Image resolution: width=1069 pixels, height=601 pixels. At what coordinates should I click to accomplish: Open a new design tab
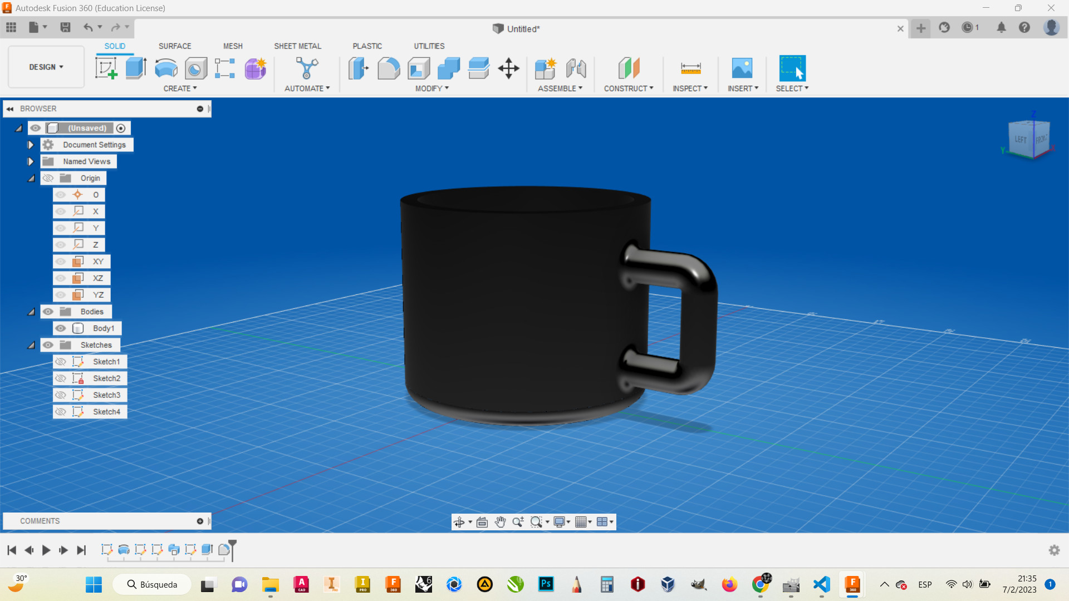pyautogui.click(x=921, y=28)
